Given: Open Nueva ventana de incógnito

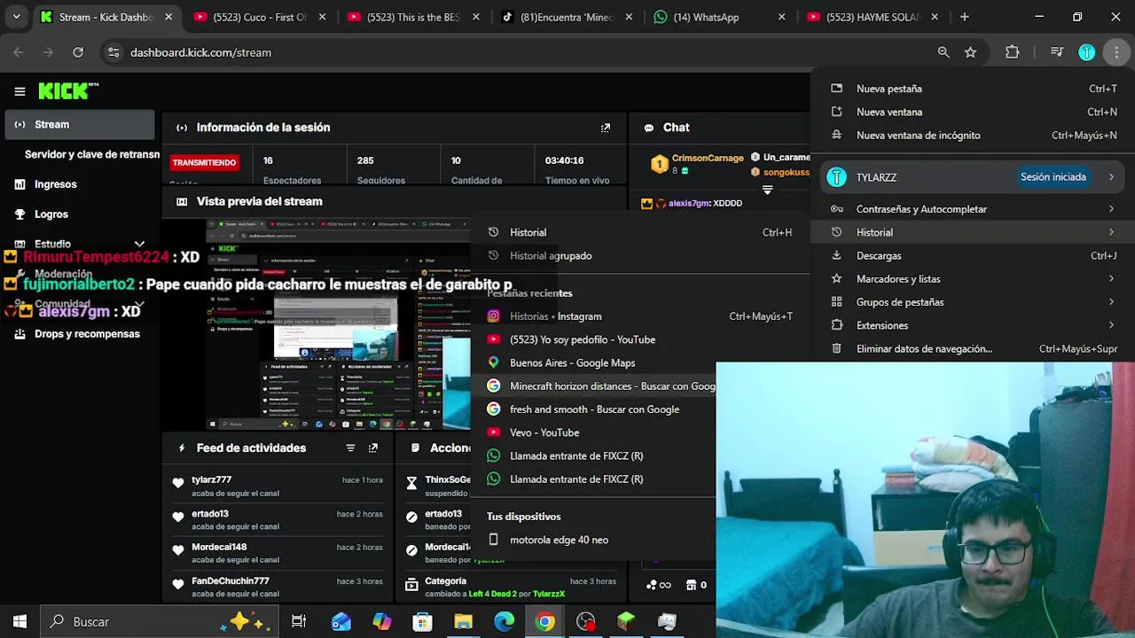Looking at the screenshot, I should click(973, 136).
